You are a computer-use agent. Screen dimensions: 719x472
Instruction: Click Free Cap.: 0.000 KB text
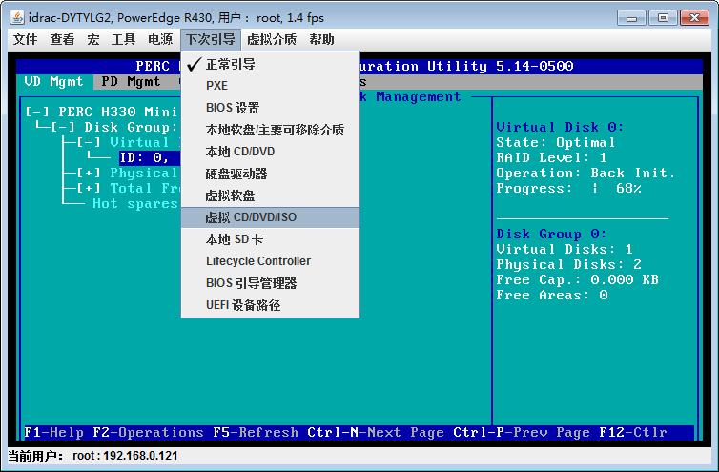tap(577, 279)
